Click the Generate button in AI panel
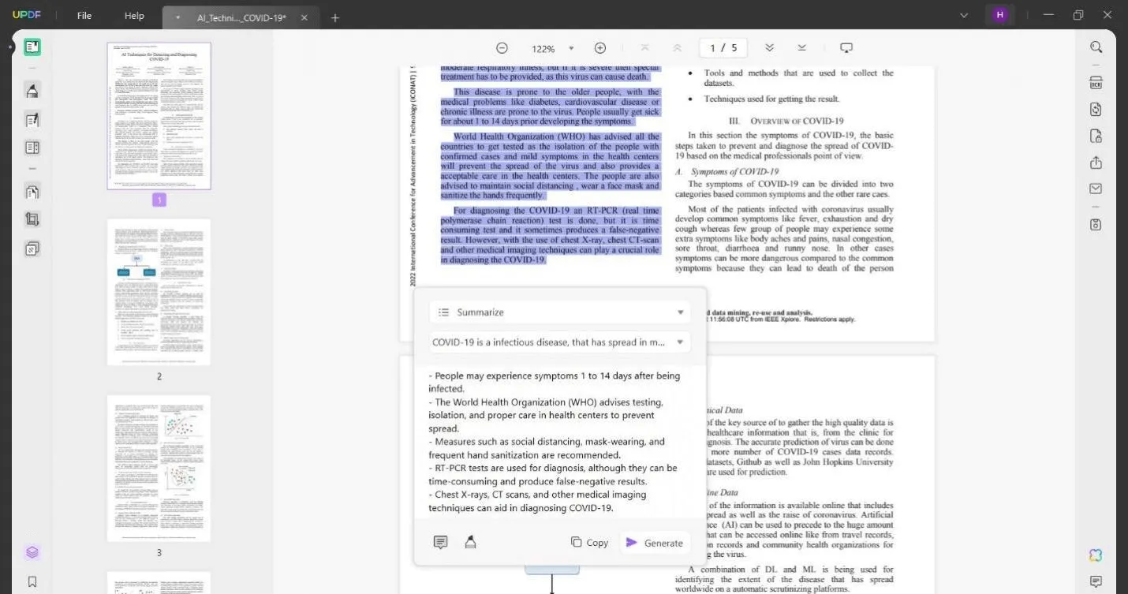This screenshot has height=594, width=1128. point(655,543)
